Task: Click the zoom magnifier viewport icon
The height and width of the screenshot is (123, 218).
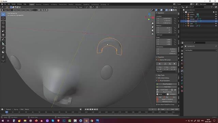Action: click(153, 24)
